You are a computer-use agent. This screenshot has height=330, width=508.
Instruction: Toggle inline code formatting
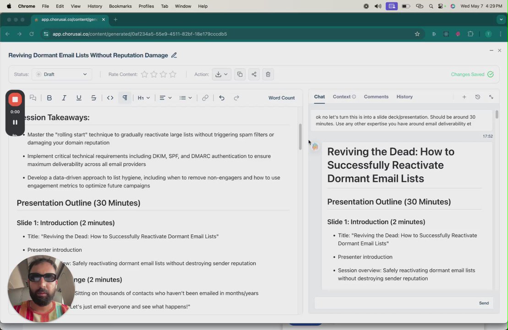110,98
